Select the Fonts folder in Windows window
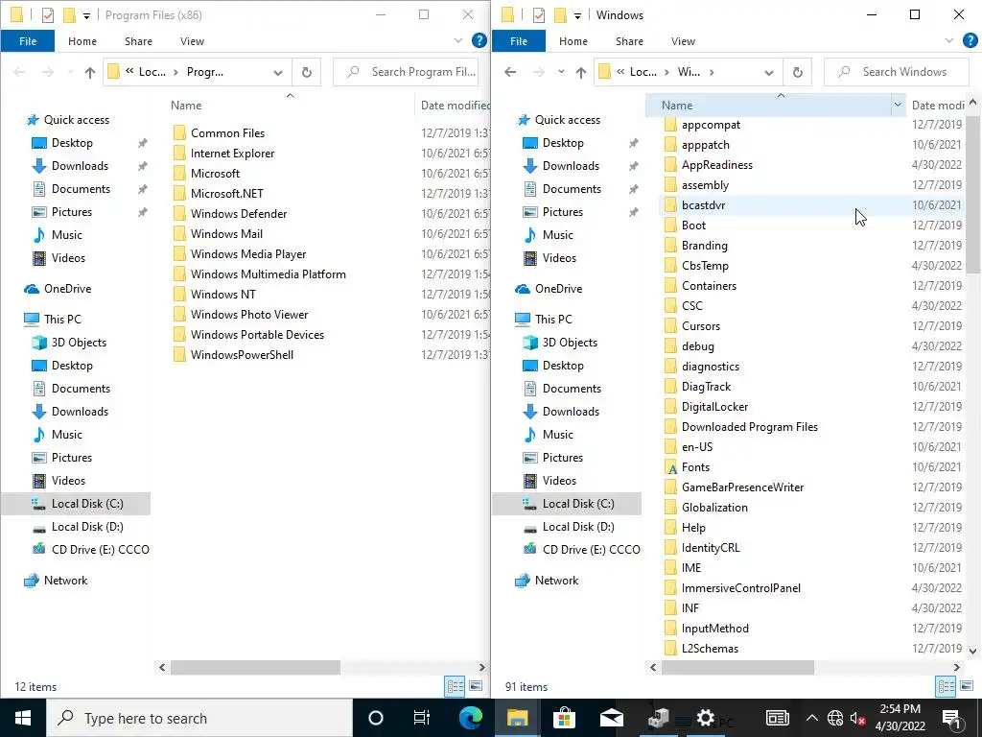The image size is (982, 737). pos(695,467)
